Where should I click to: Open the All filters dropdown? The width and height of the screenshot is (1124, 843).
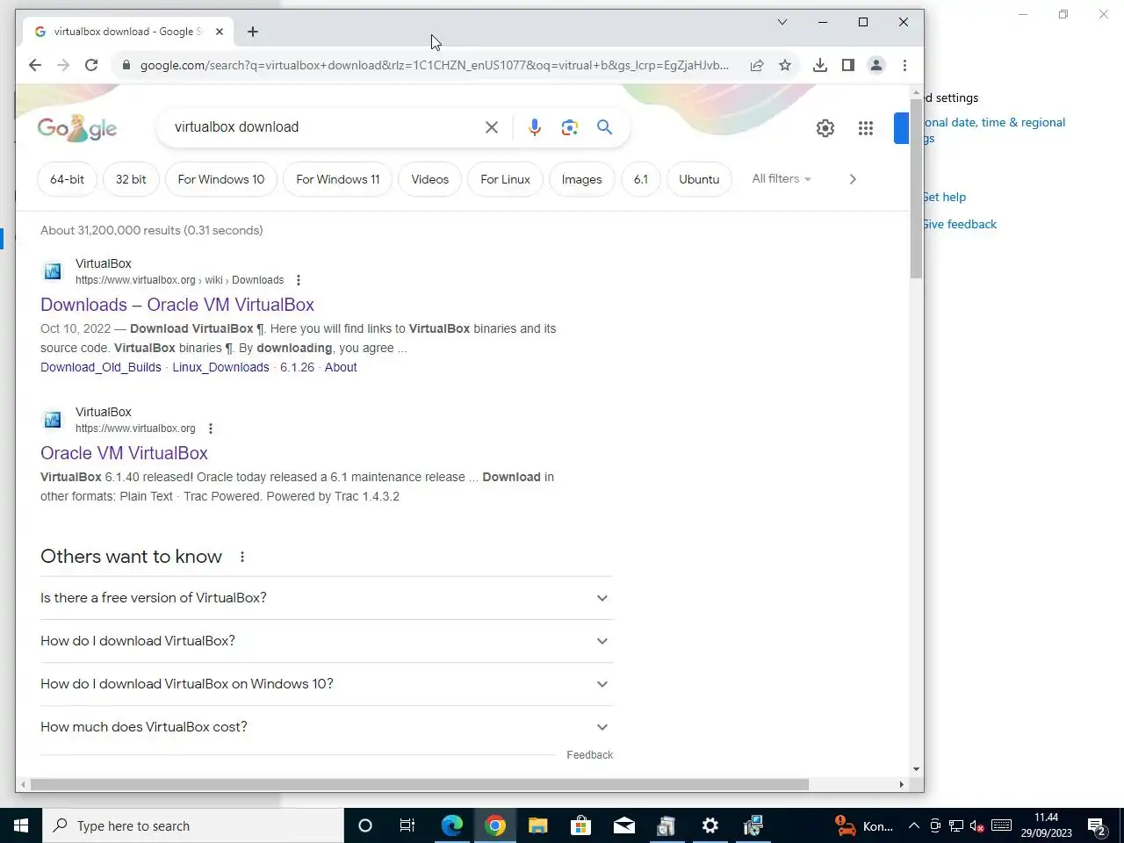coord(782,178)
